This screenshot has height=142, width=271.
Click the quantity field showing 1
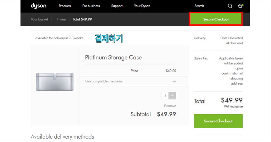tap(165, 96)
